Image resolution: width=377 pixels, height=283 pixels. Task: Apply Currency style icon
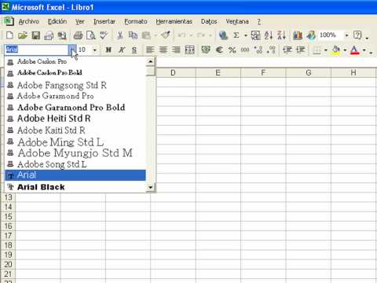pos(206,50)
